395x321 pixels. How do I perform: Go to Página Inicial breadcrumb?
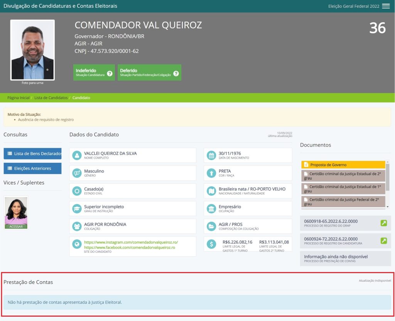coord(19,98)
